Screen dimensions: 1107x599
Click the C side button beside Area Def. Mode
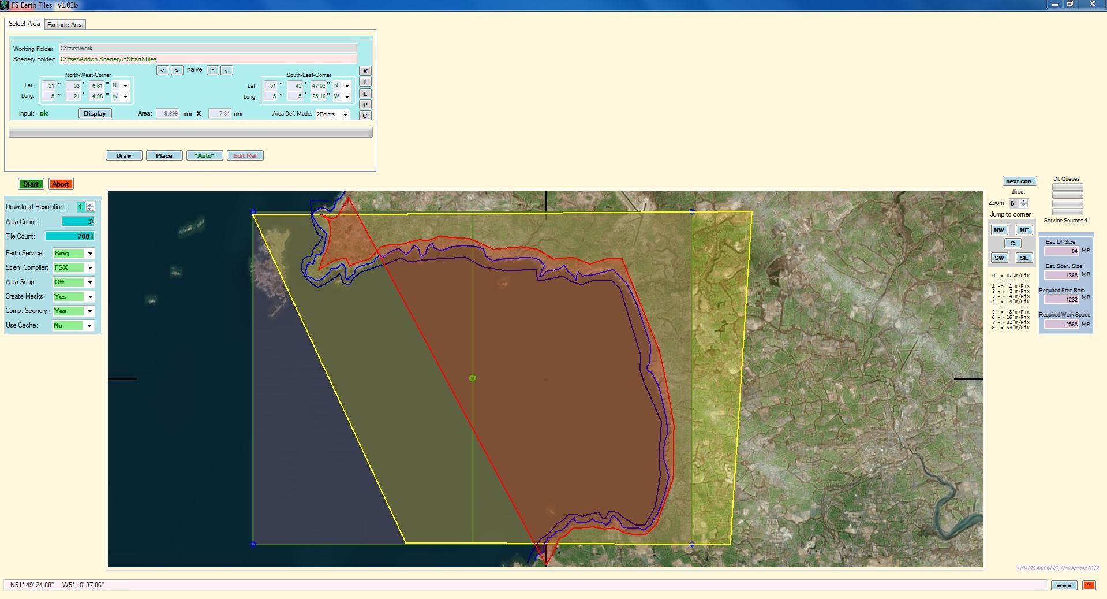click(365, 116)
